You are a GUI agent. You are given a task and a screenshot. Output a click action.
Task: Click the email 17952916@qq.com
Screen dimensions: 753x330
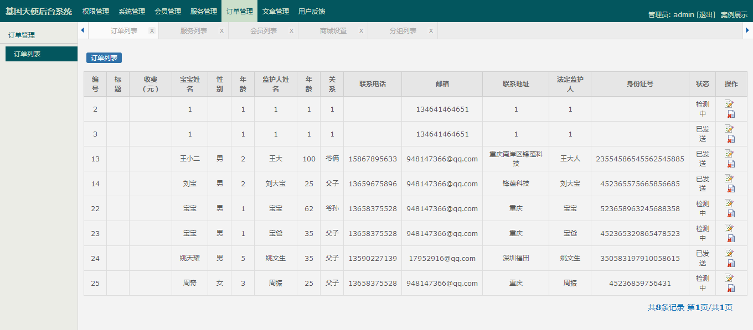[x=442, y=258]
